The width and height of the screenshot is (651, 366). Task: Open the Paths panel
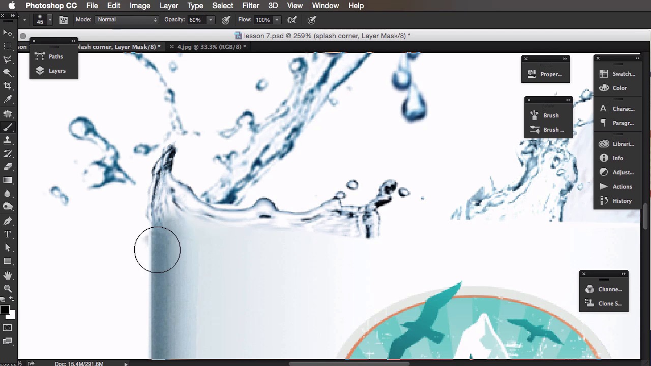pos(53,56)
